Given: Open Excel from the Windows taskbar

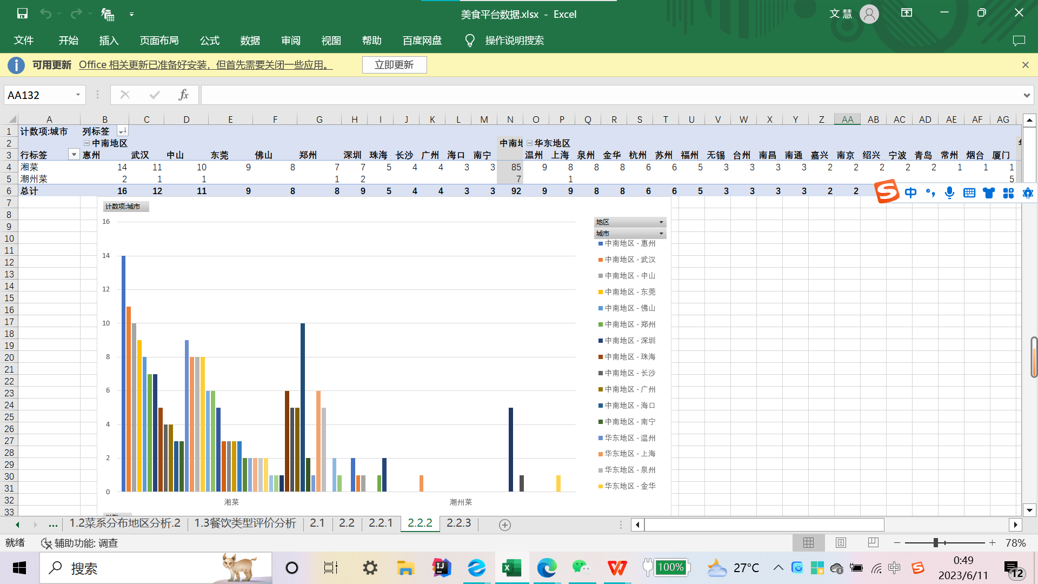Looking at the screenshot, I should (x=511, y=568).
